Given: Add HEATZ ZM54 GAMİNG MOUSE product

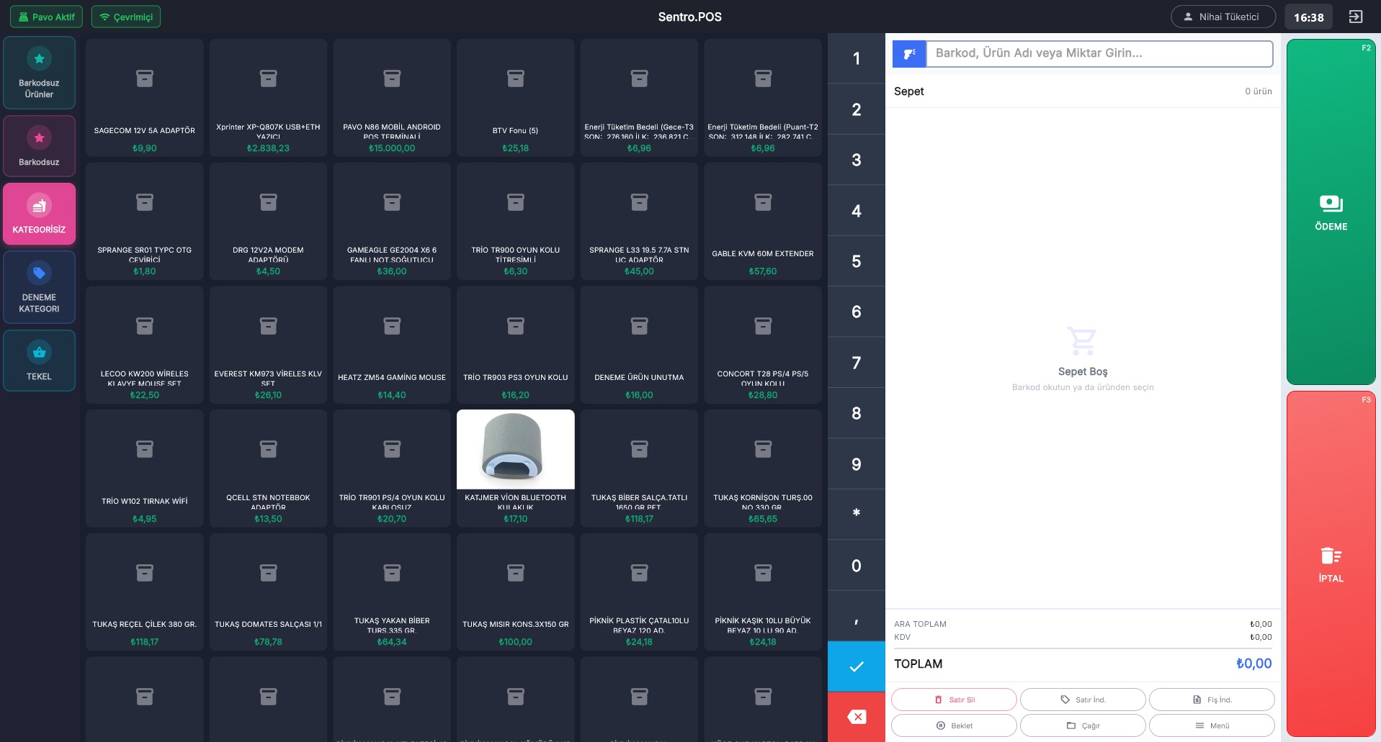Looking at the screenshot, I should click(392, 345).
